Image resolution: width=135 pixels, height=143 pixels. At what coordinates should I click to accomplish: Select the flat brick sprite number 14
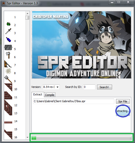(8, 122)
